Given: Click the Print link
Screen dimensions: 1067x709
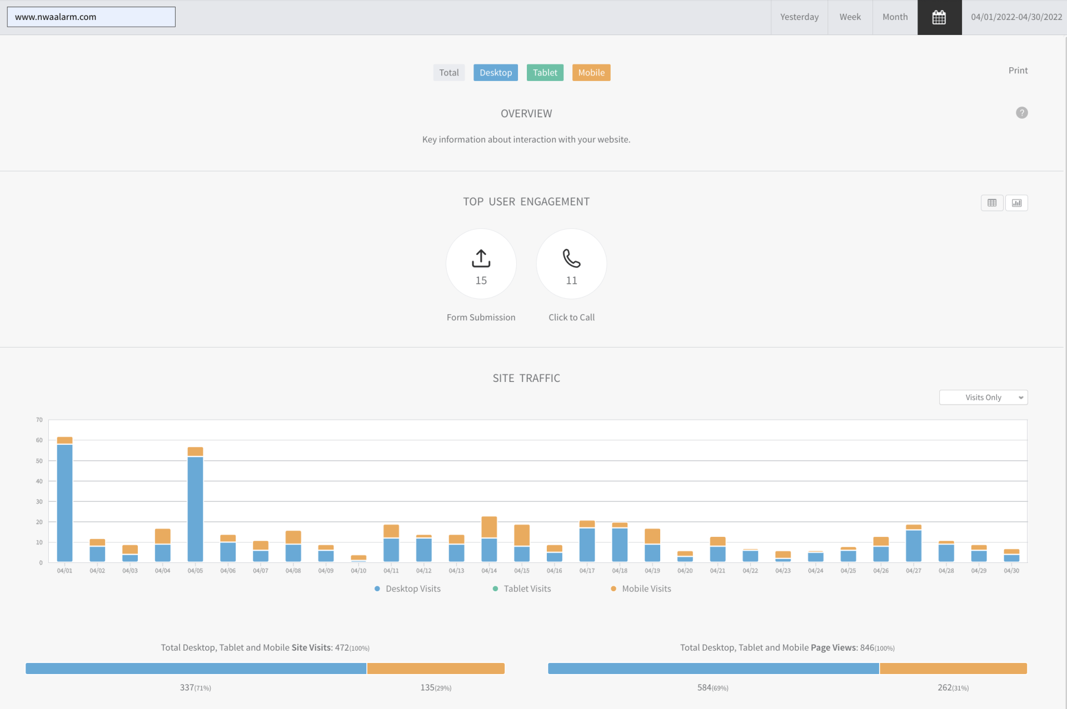Looking at the screenshot, I should tap(1018, 71).
